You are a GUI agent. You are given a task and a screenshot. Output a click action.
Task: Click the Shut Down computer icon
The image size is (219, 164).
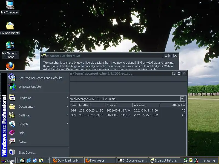coord(12,152)
